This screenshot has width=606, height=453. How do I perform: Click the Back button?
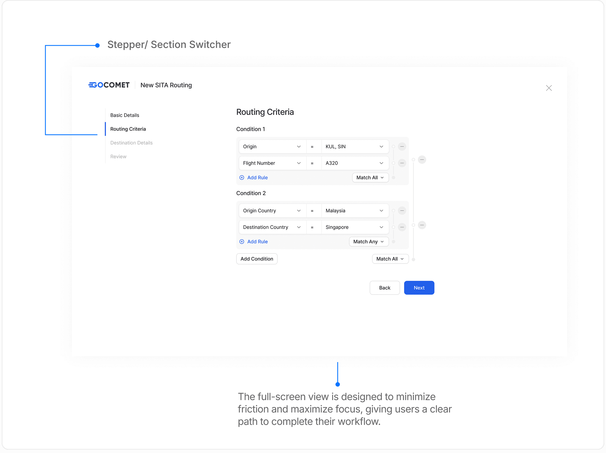384,288
